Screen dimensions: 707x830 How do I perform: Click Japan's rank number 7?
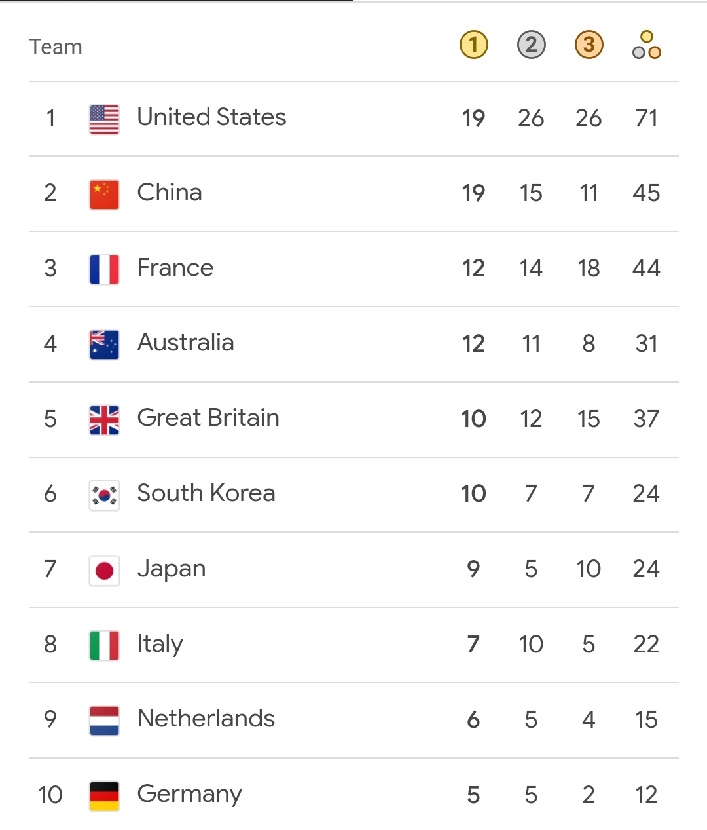pyautogui.click(x=50, y=569)
